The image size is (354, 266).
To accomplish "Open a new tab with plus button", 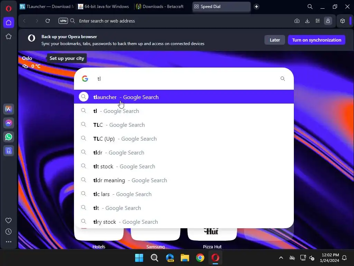I will pos(257,7).
